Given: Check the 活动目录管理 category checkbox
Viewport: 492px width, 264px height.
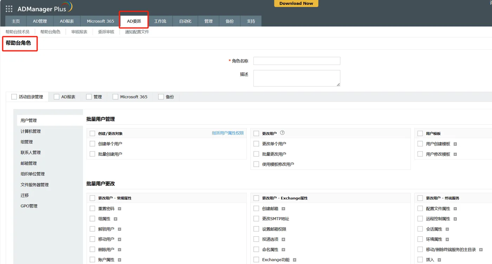Looking at the screenshot, I should [14, 97].
